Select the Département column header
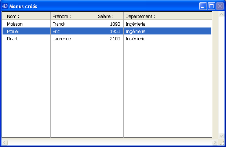The width and height of the screenshot is (226, 147). point(167,16)
